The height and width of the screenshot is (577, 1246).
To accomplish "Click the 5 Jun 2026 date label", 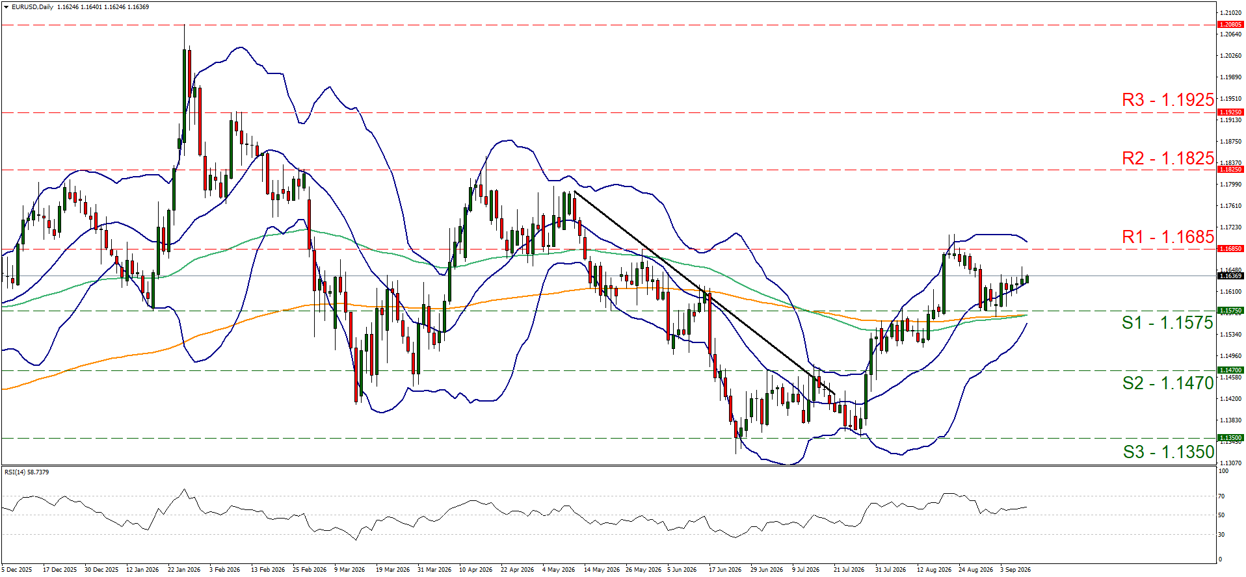I will (x=682, y=570).
